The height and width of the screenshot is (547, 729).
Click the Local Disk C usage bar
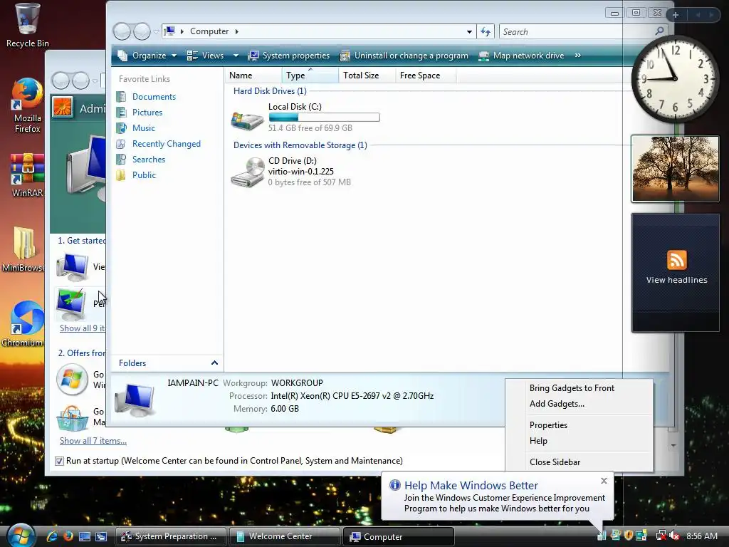pos(324,118)
